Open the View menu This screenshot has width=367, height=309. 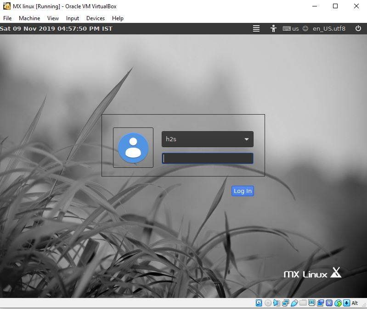(x=53, y=18)
